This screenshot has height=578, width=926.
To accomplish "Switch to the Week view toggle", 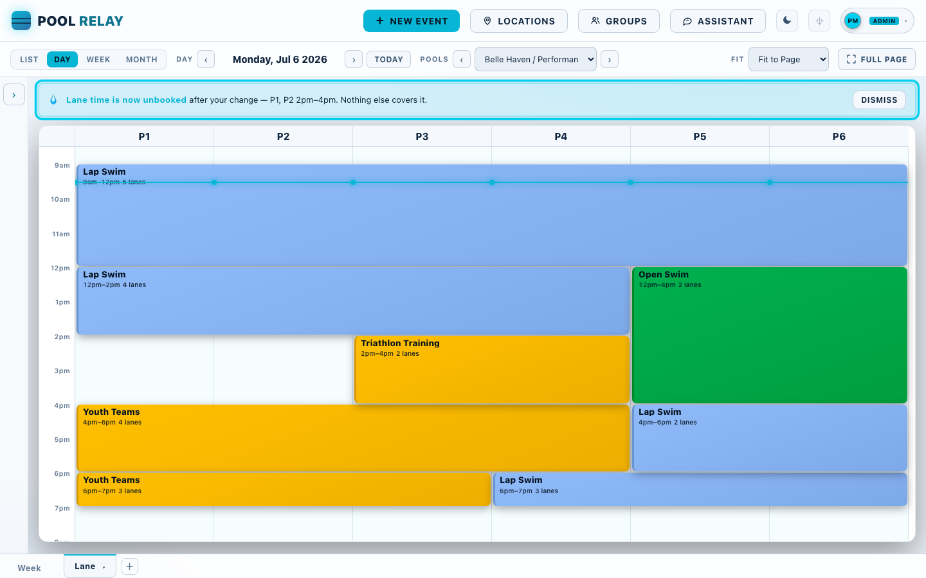I will tap(98, 59).
